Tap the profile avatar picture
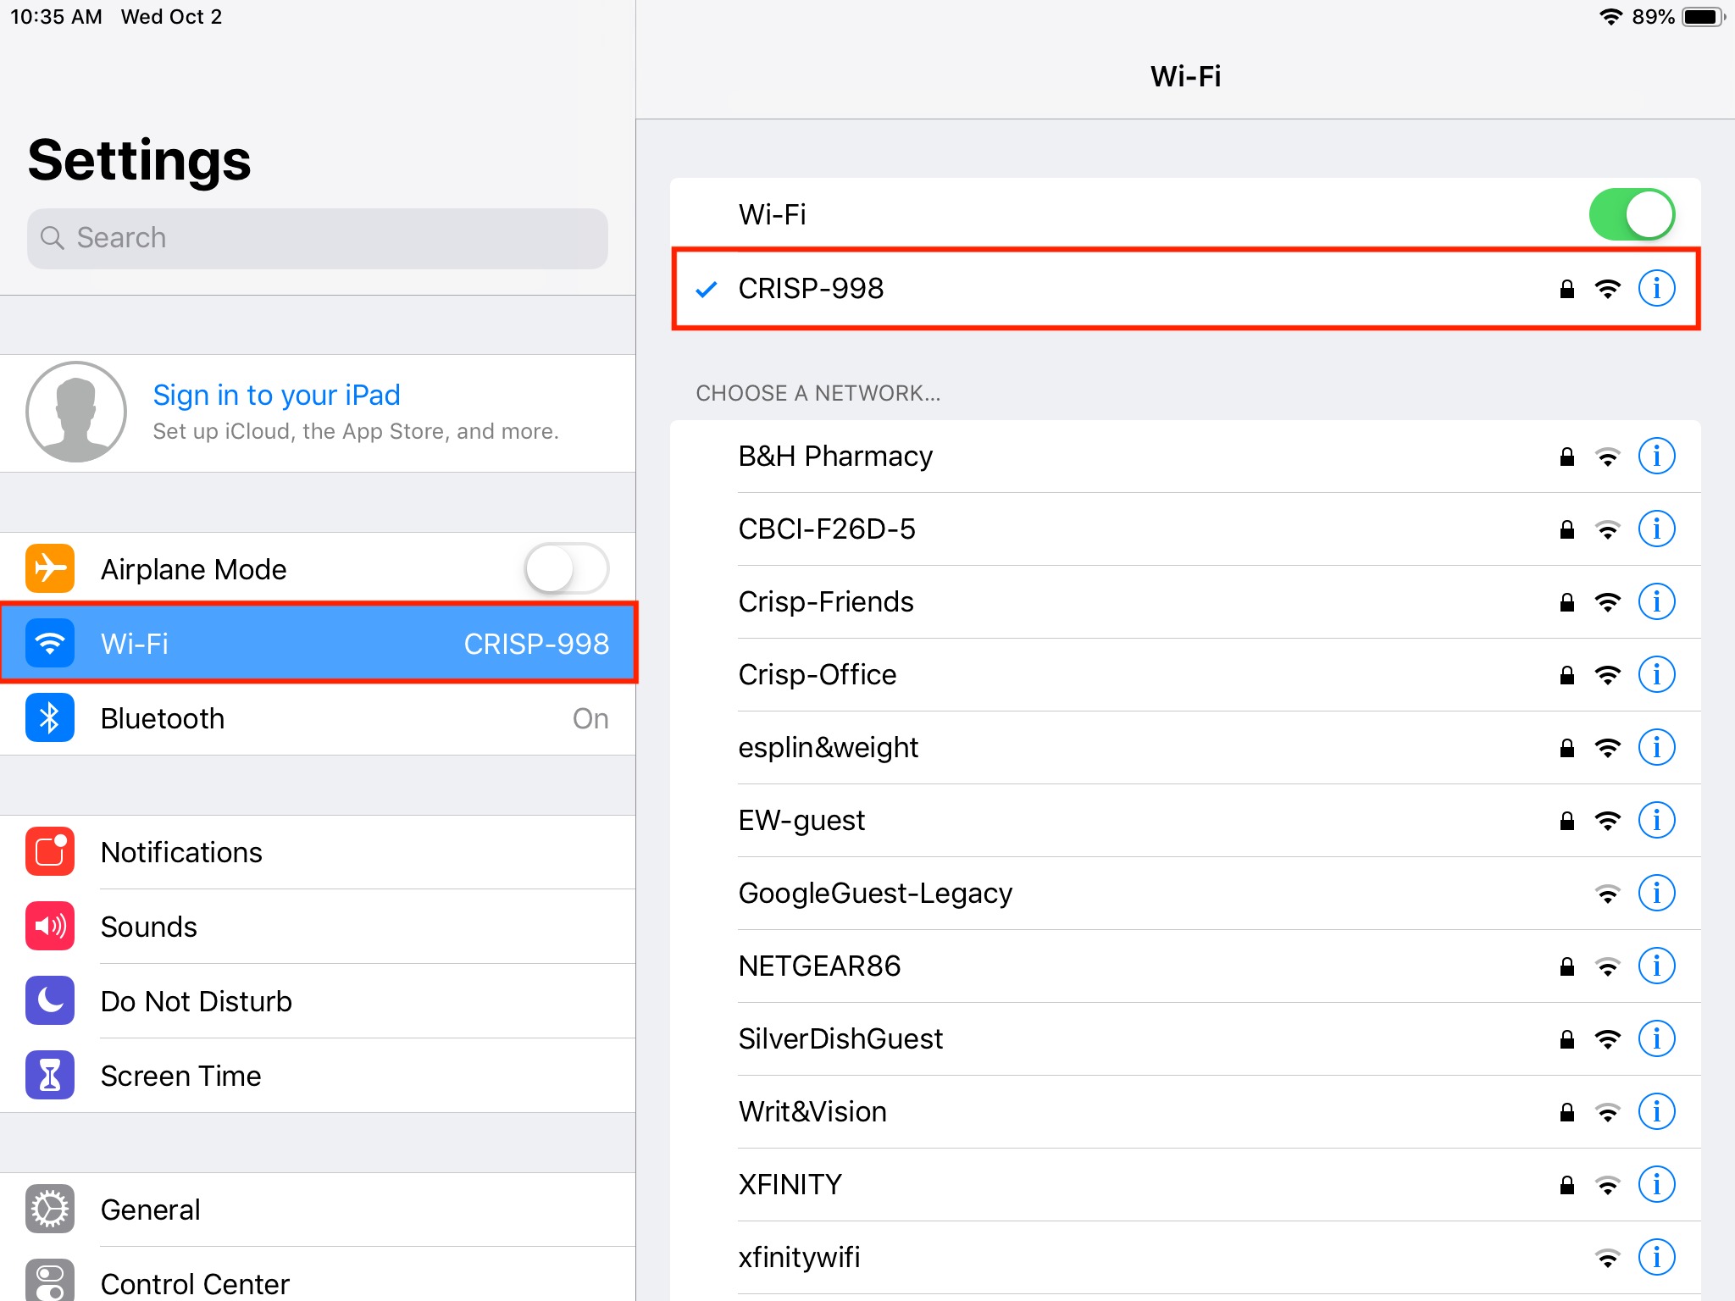The height and width of the screenshot is (1301, 1735). (76, 412)
